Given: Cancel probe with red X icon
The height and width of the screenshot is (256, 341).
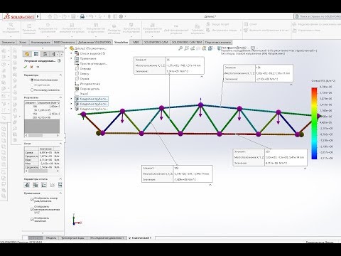Looking at the screenshot, I should tap(31, 67).
